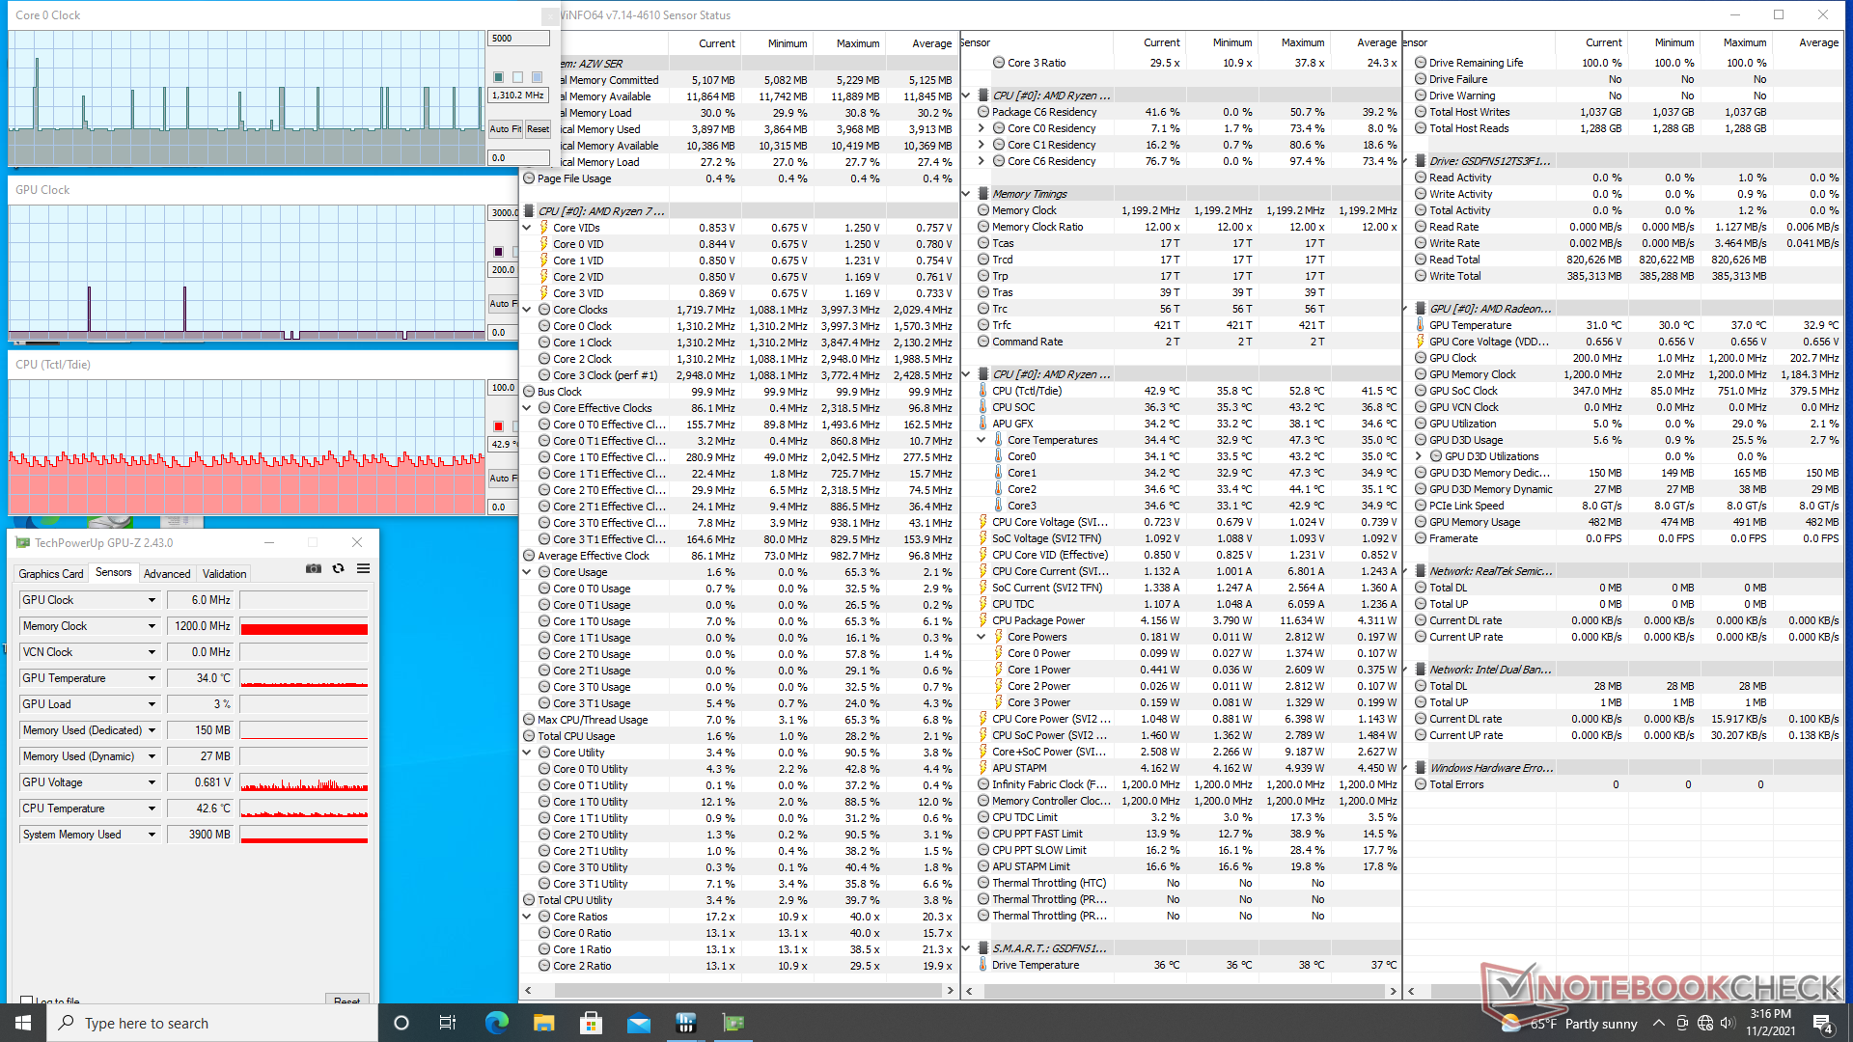The height and width of the screenshot is (1042, 1853).
Task: Click the Drive Temperature thermometer icon
Action: [x=982, y=965]
